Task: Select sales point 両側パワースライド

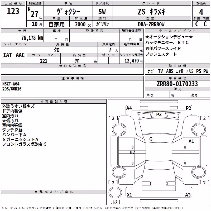Action: [x=163, y=48]
